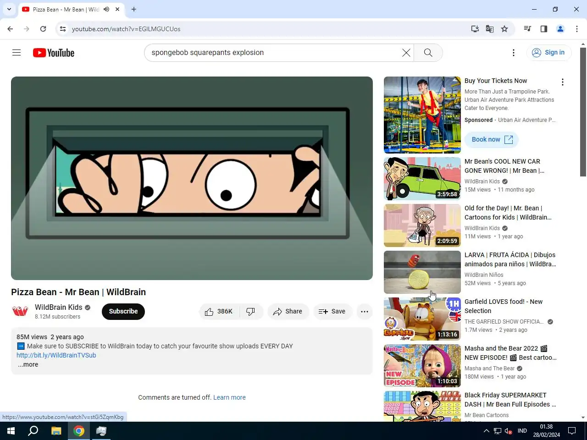Image resolution: width=587 pixels, height=440 pixels.
Task: Click the Book now ad button
Action: [x=492, y=140]
